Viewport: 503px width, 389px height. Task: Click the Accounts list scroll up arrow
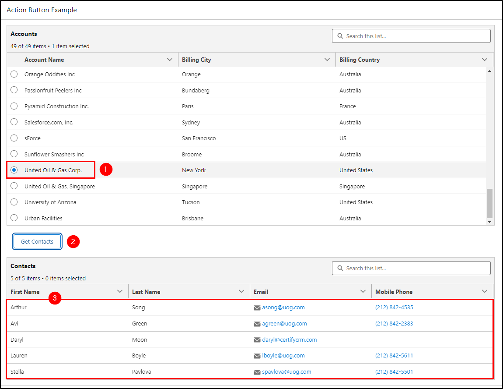point(489,71)
